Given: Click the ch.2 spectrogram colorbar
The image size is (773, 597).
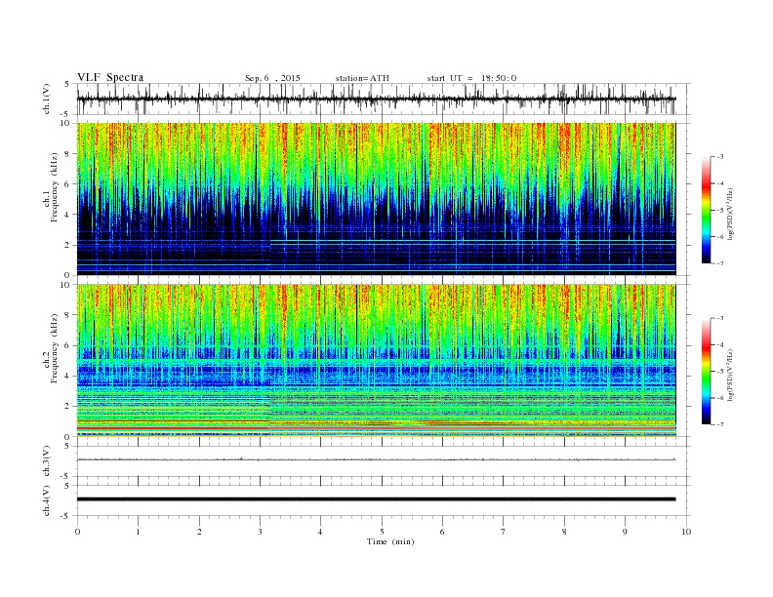Looking at the screenshot, I should coord(706,372).
